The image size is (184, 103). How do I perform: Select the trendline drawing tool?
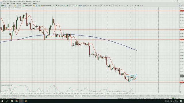tap(125, 6)
